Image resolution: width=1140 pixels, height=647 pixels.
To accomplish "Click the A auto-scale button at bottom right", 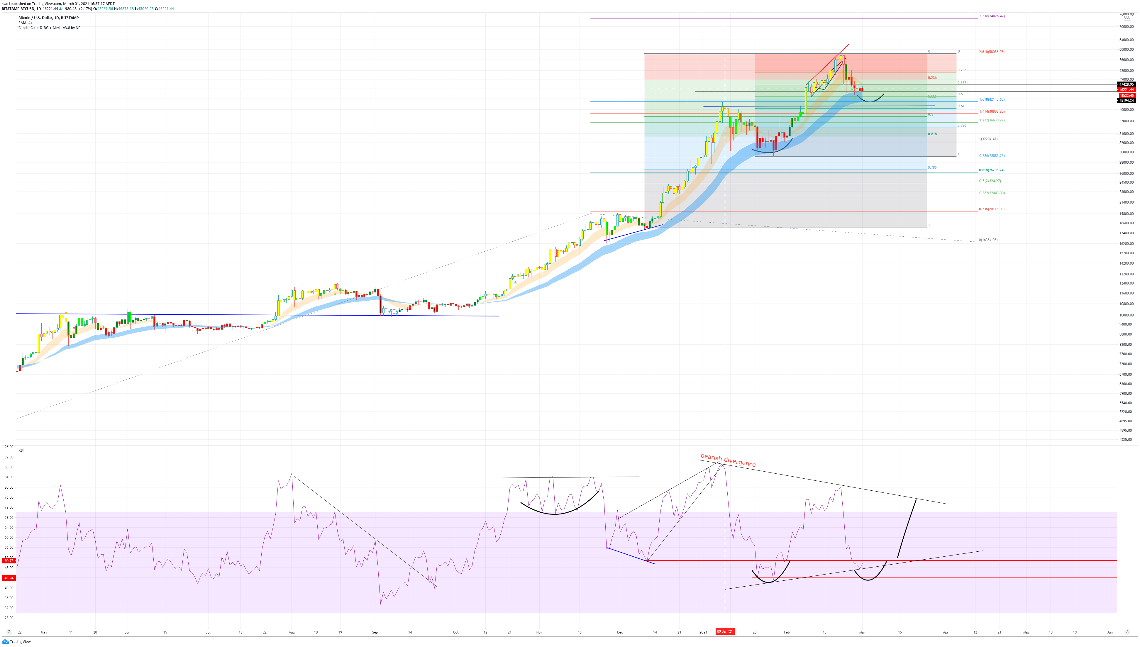I will point(1127,631).
